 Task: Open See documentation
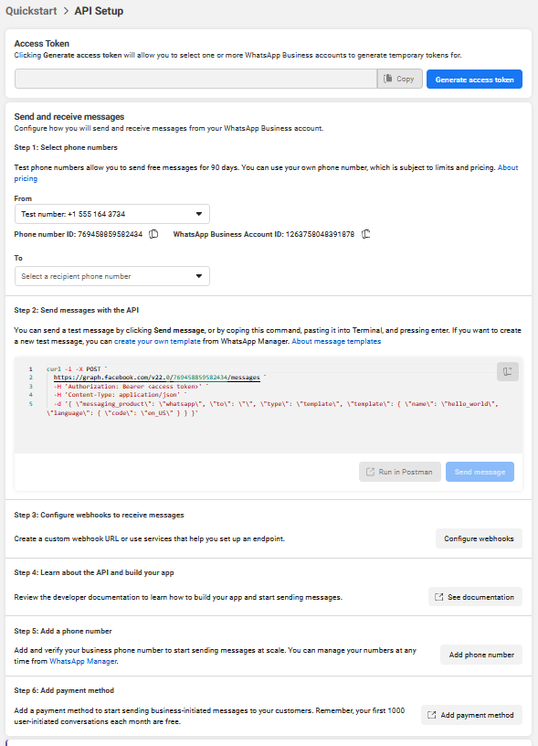(475, 597)
